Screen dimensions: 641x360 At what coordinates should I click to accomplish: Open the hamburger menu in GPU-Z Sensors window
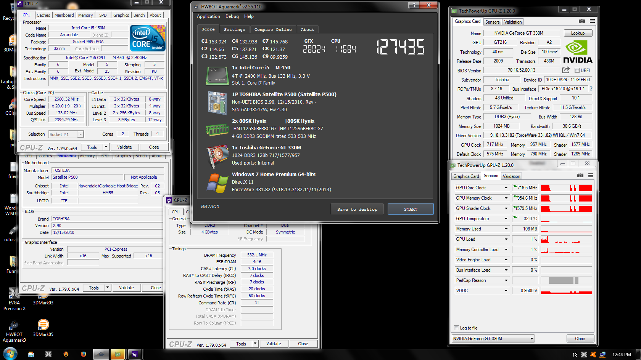(591, 175)
